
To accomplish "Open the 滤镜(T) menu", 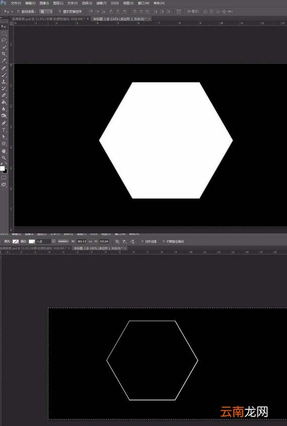I will 101,3.
